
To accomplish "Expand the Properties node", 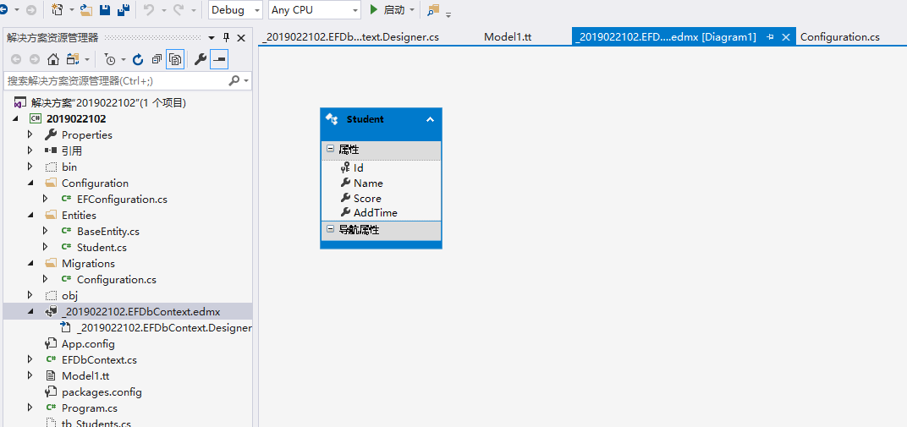I will 30,135.
